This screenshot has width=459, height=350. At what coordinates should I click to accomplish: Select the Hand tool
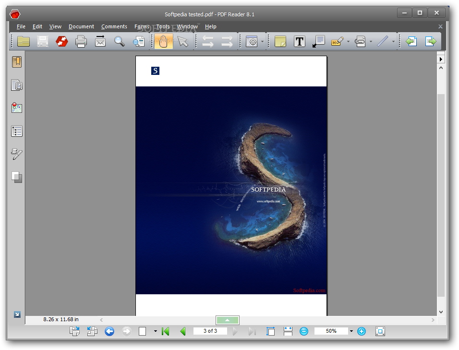(x=163, y=41)
